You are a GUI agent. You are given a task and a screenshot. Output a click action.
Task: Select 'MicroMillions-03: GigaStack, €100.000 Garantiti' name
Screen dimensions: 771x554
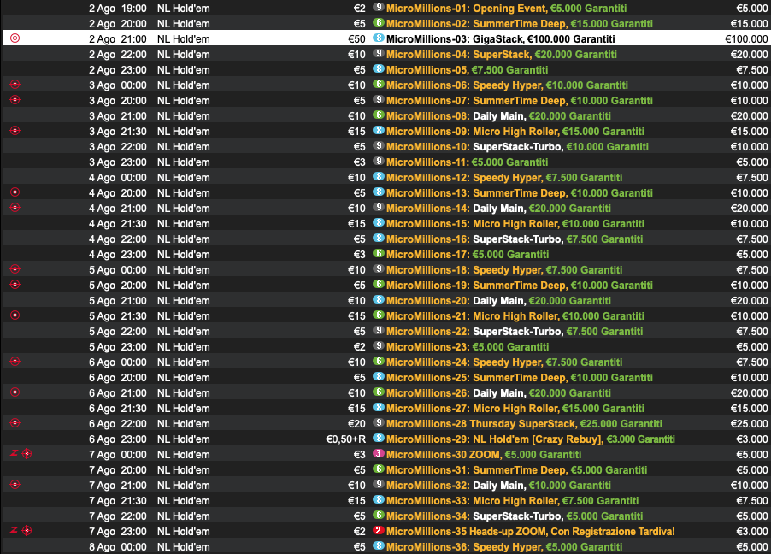(x=501, y=38)
